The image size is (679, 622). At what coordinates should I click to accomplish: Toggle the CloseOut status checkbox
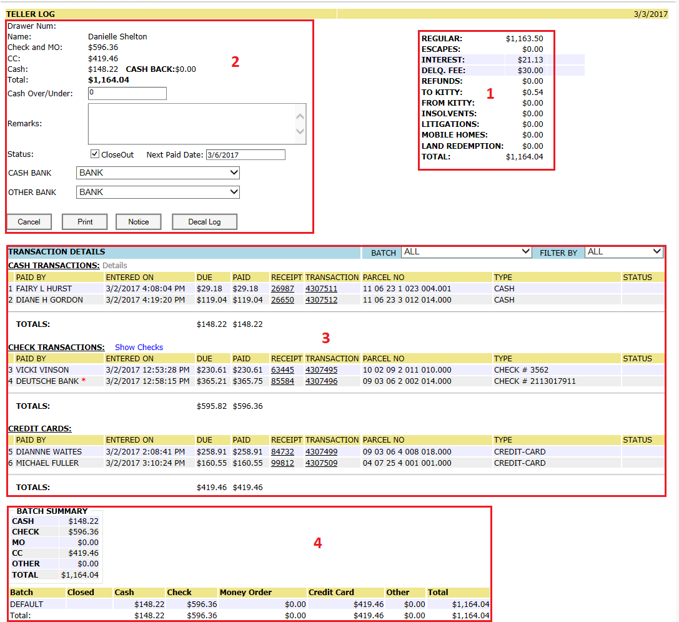pos(95,154)
